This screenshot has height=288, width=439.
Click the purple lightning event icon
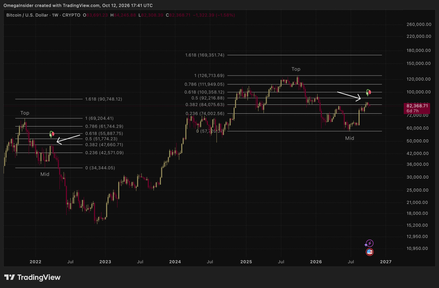click(x=369, y=243)
